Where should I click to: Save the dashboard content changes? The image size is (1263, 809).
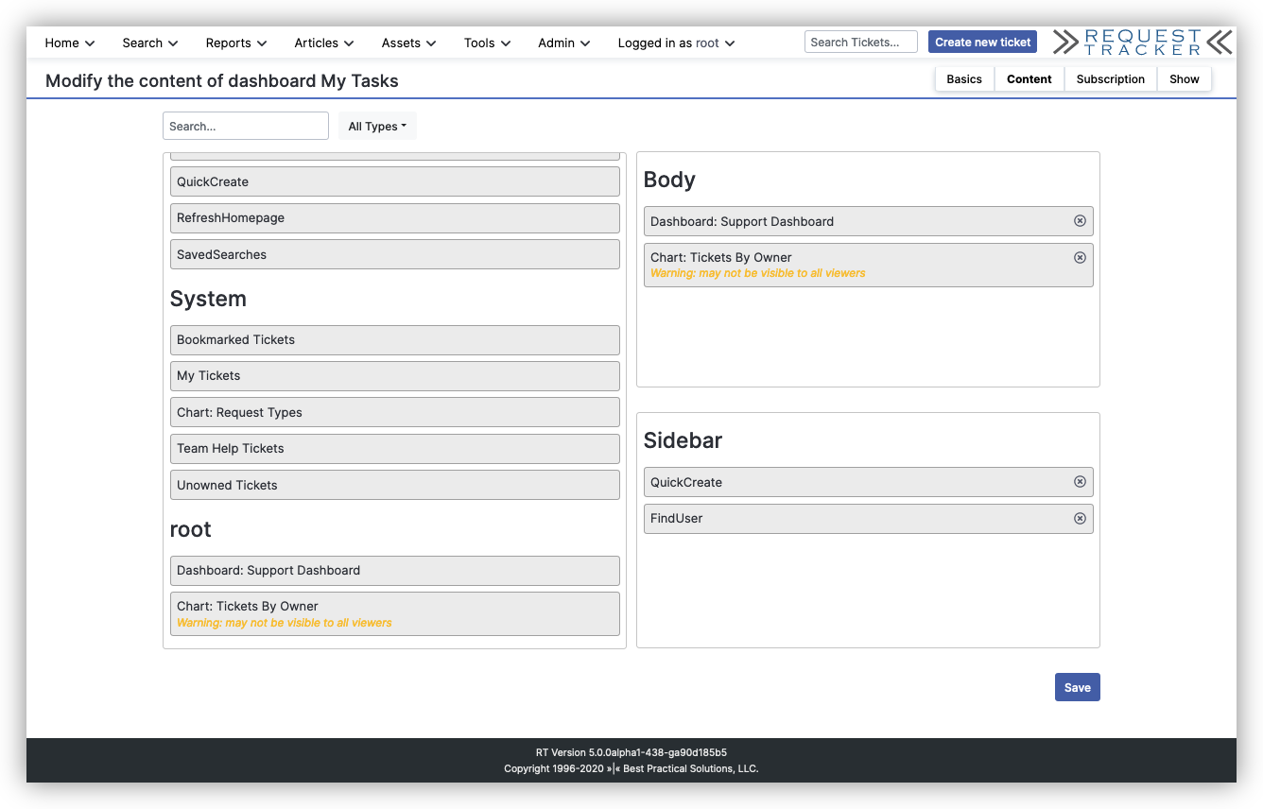(1077, 687)
